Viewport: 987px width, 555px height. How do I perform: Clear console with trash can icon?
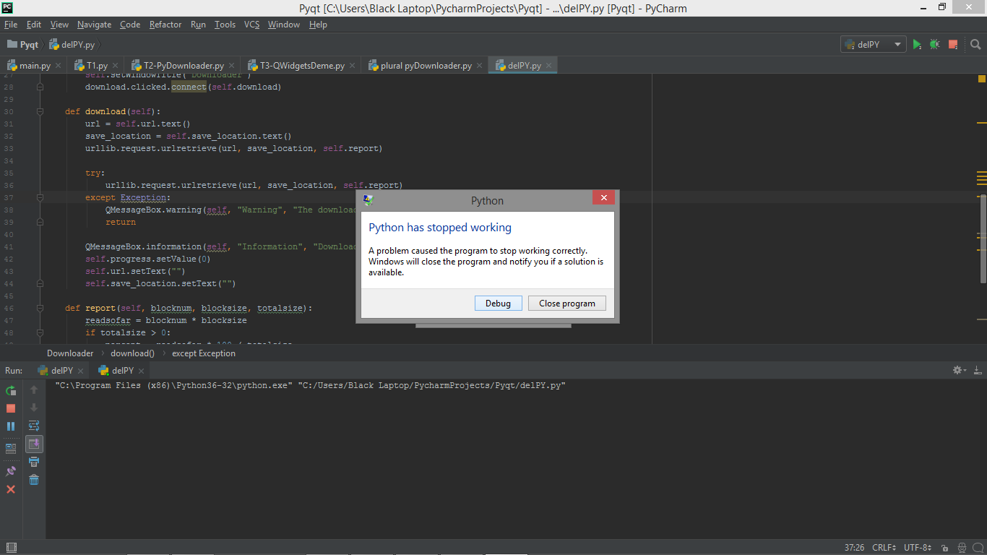34,480
